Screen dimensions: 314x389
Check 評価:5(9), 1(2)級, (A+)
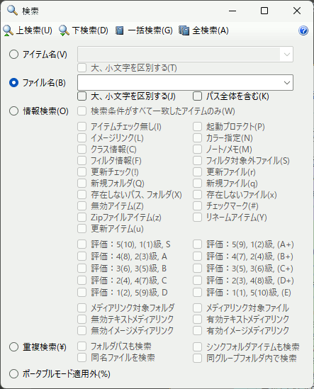(197, 244)
